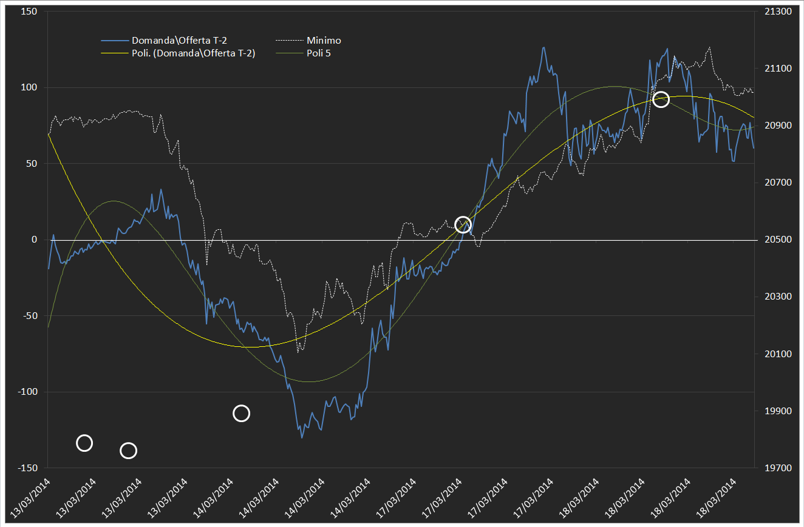
Task: Select the 50 label on left axis
Action: [32, 164]
